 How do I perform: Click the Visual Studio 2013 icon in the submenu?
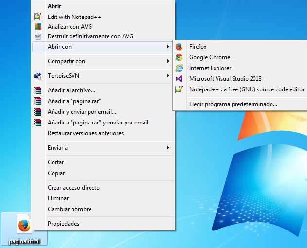point(179,79)
